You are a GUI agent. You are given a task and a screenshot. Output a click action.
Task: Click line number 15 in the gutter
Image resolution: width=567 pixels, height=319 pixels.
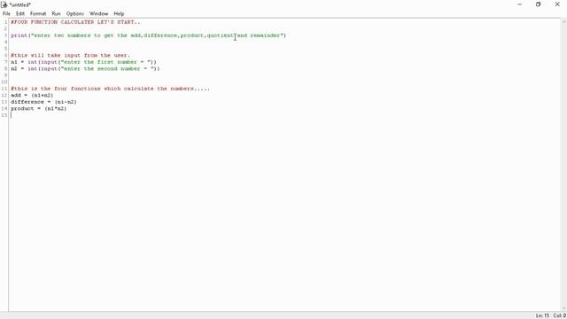[x=4, y=115]
